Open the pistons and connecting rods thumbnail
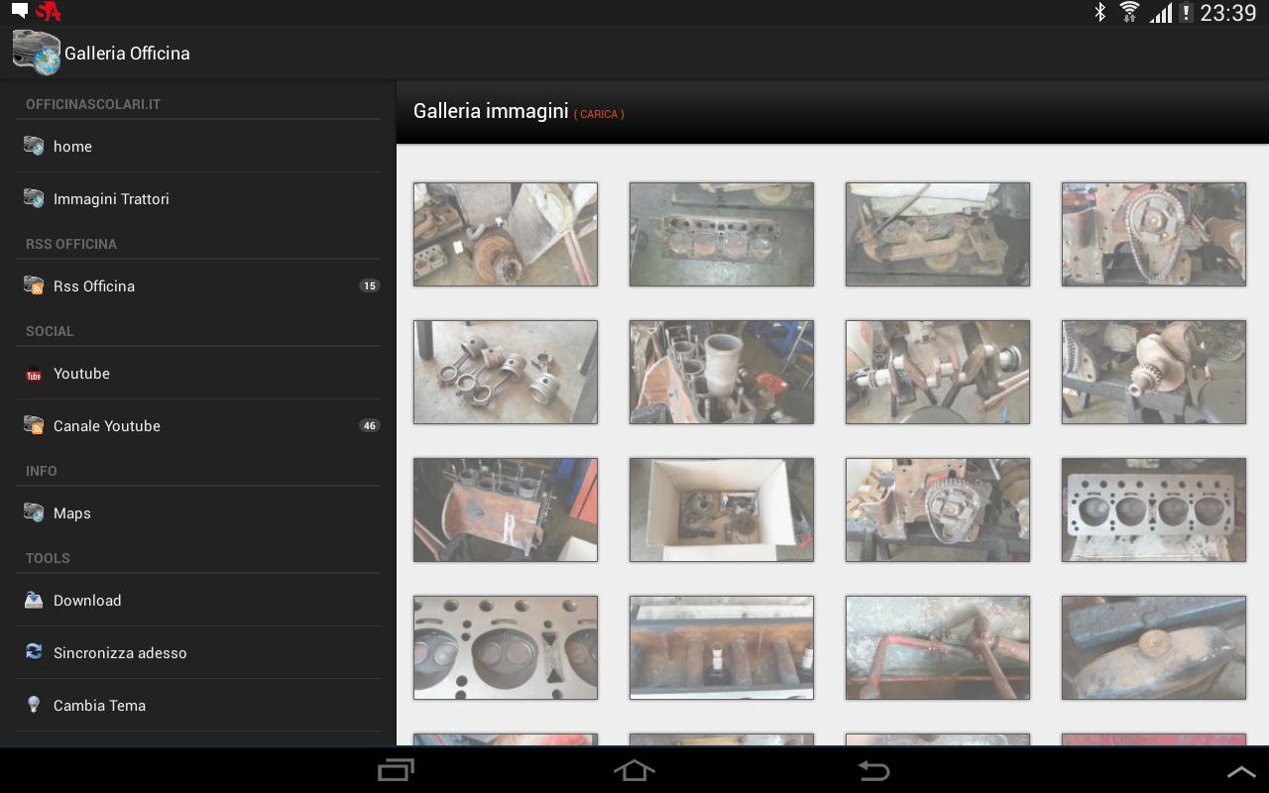The image size is (1269, 793). (506, 372)
